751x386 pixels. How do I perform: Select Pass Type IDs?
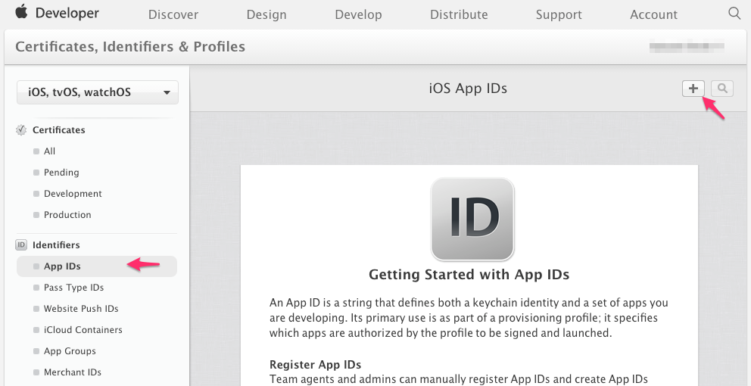click(73, 288)
